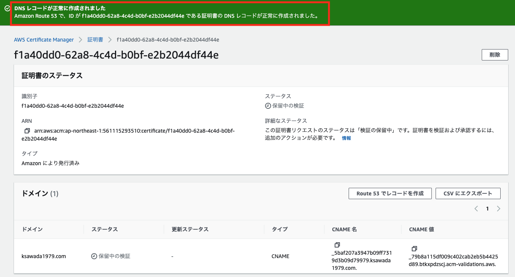Viewport: 515px width, 277px height.
Task: Select the ksawada1979.com domain cell
Action: pos(44,256)
